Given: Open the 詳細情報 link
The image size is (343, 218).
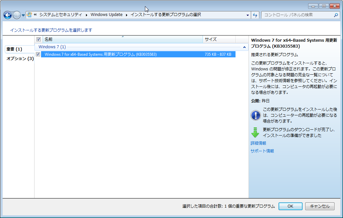Looking at the screenshot, I should pyautogui.click(x=258, y=143).
